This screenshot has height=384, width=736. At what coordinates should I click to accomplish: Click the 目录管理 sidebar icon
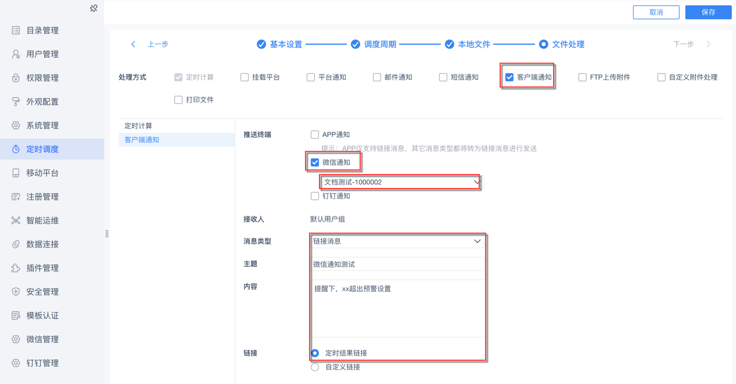point(16,30)
